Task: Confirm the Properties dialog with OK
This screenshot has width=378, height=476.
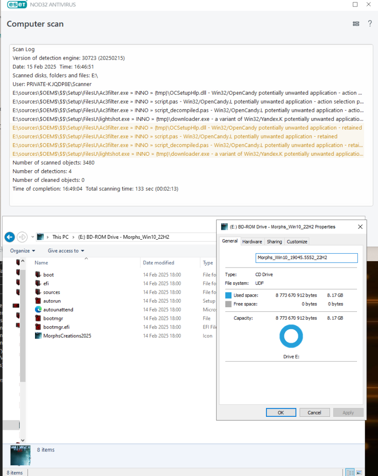Action: tap(281, 413)
